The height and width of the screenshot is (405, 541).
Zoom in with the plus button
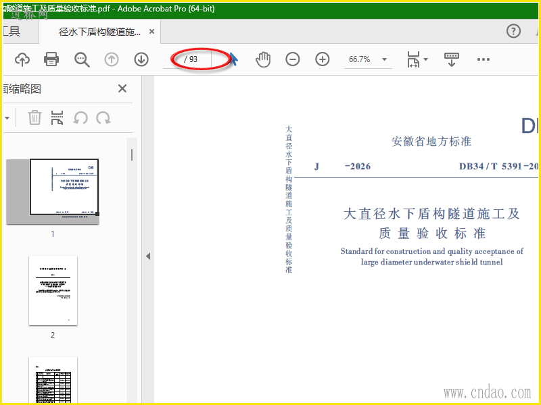pyautogui.click(x=323, y=59)
